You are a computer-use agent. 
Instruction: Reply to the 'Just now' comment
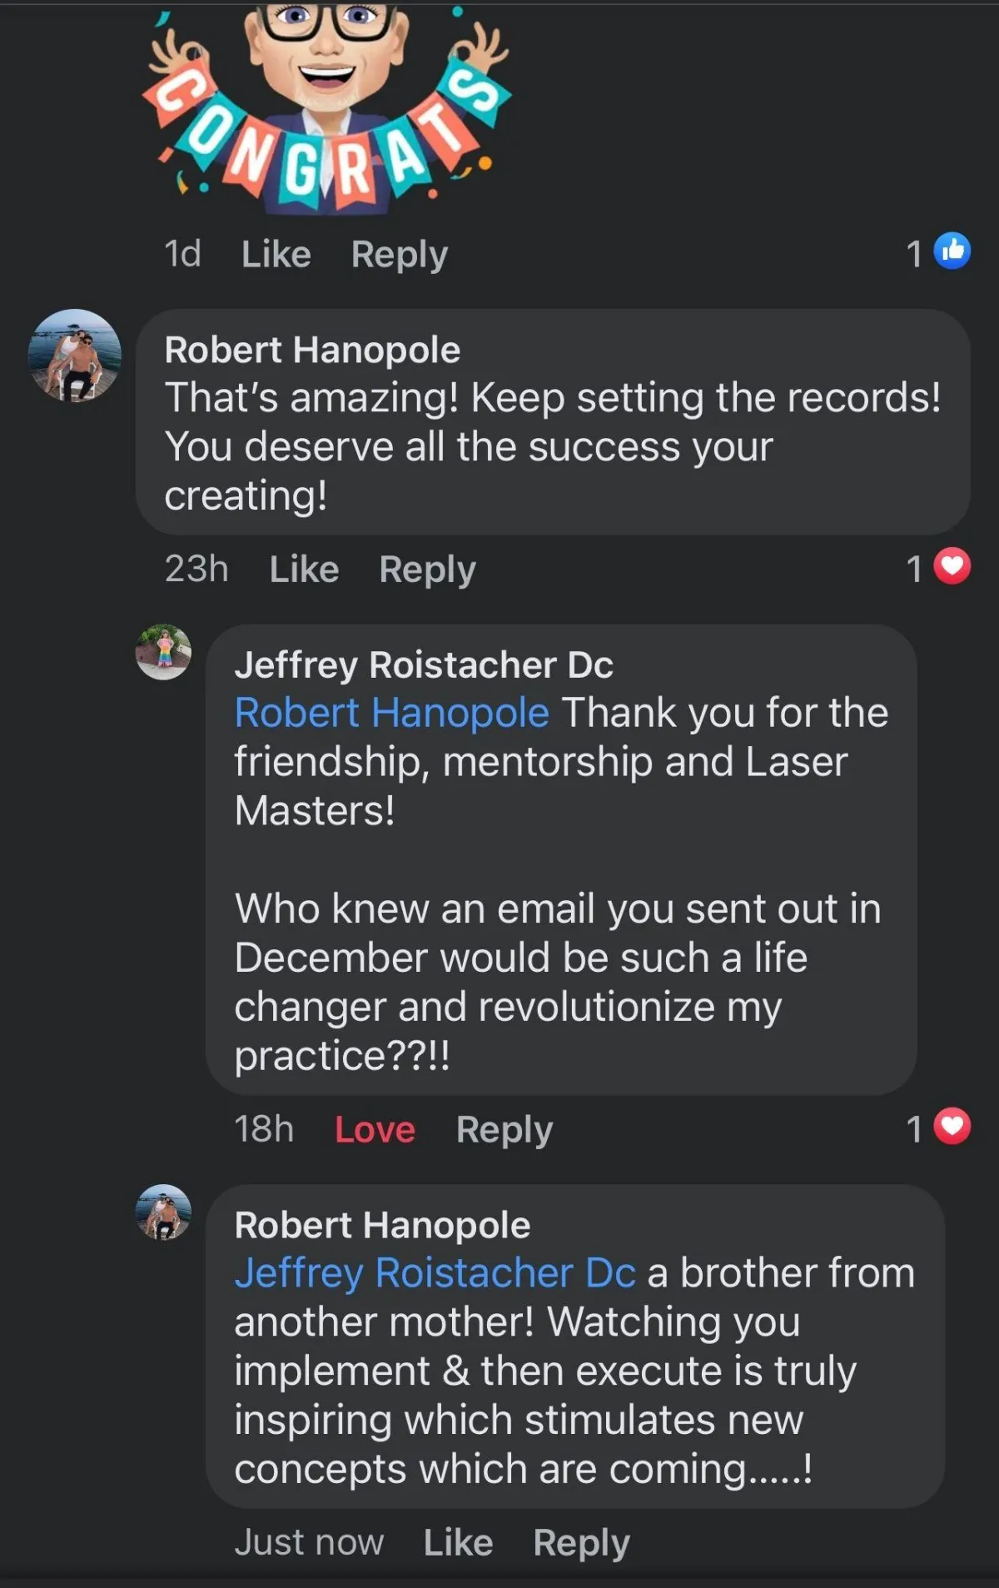(581, 1542)
